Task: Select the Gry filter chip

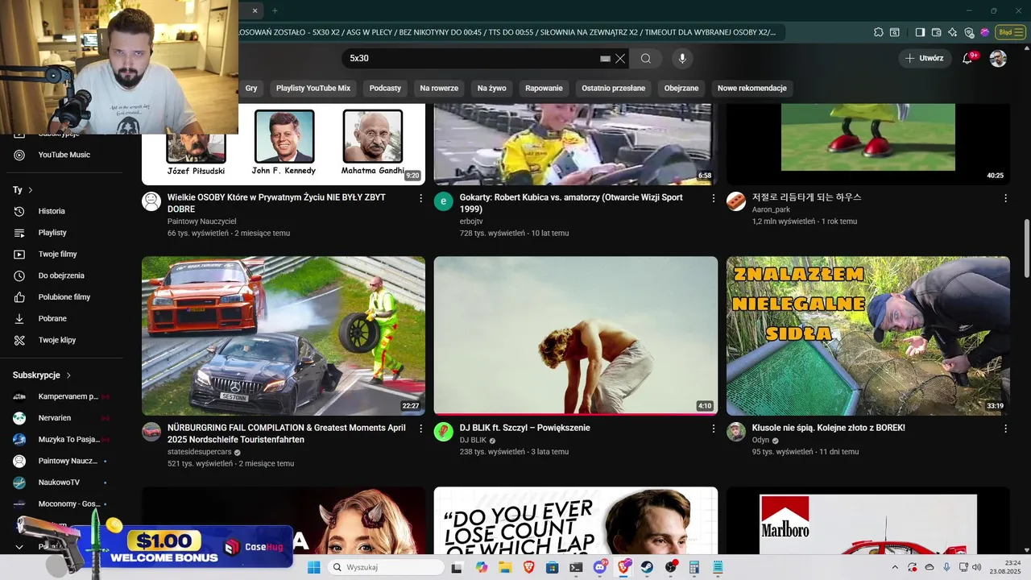Action: click(251, 88)
